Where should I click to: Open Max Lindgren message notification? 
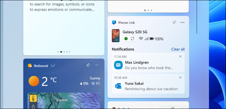tap(148, 63)
